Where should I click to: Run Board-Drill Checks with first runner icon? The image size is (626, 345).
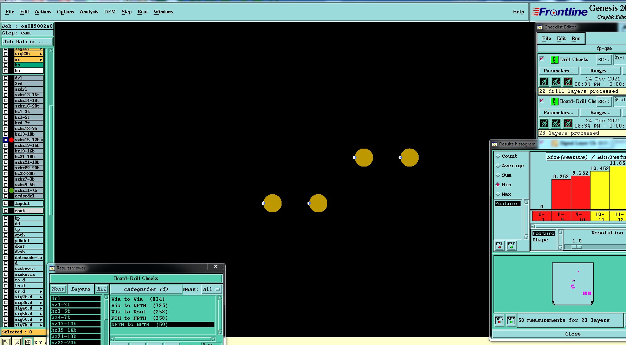tap(544, 124)
